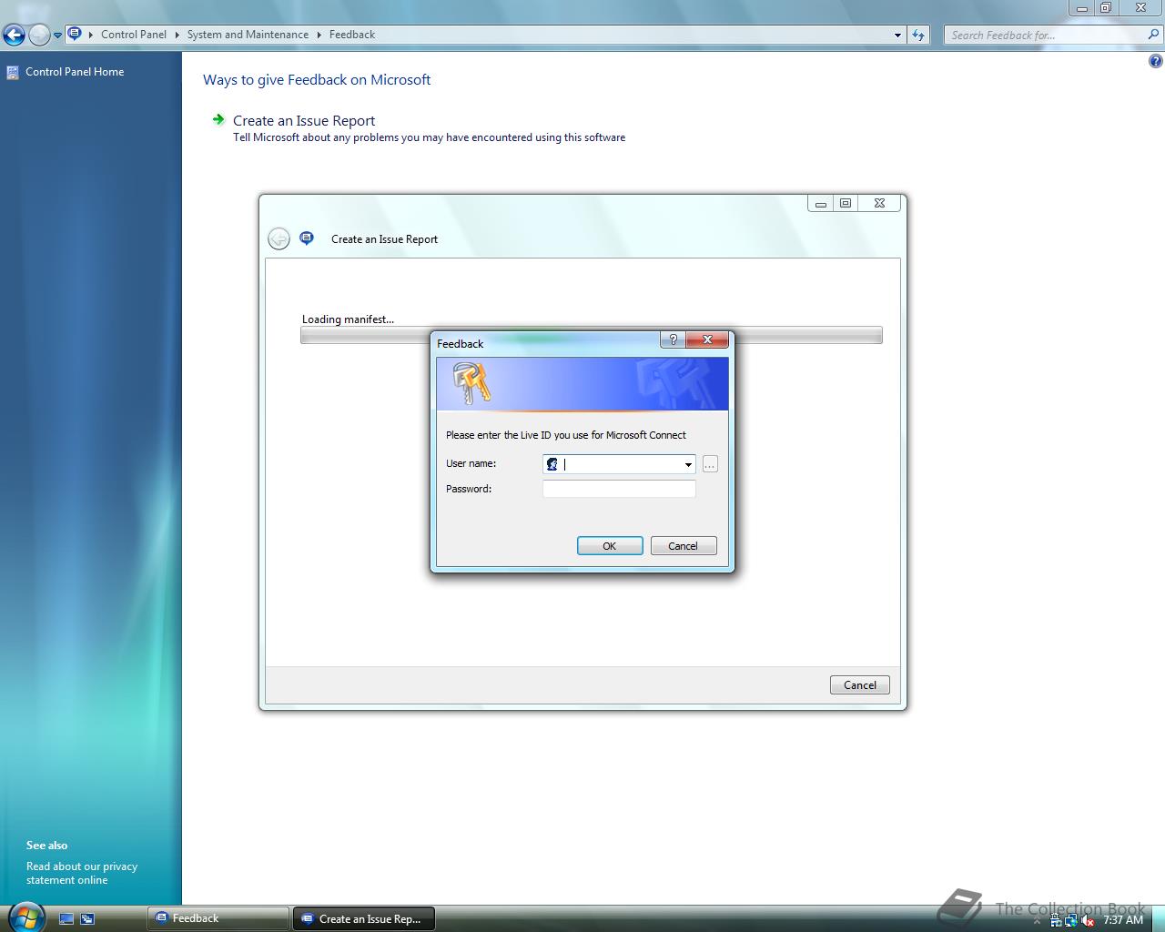Switch to Feedback taskbar button
Image resolution: width=1165 pixels, height=932 pixels.
(x=218, y=918)
